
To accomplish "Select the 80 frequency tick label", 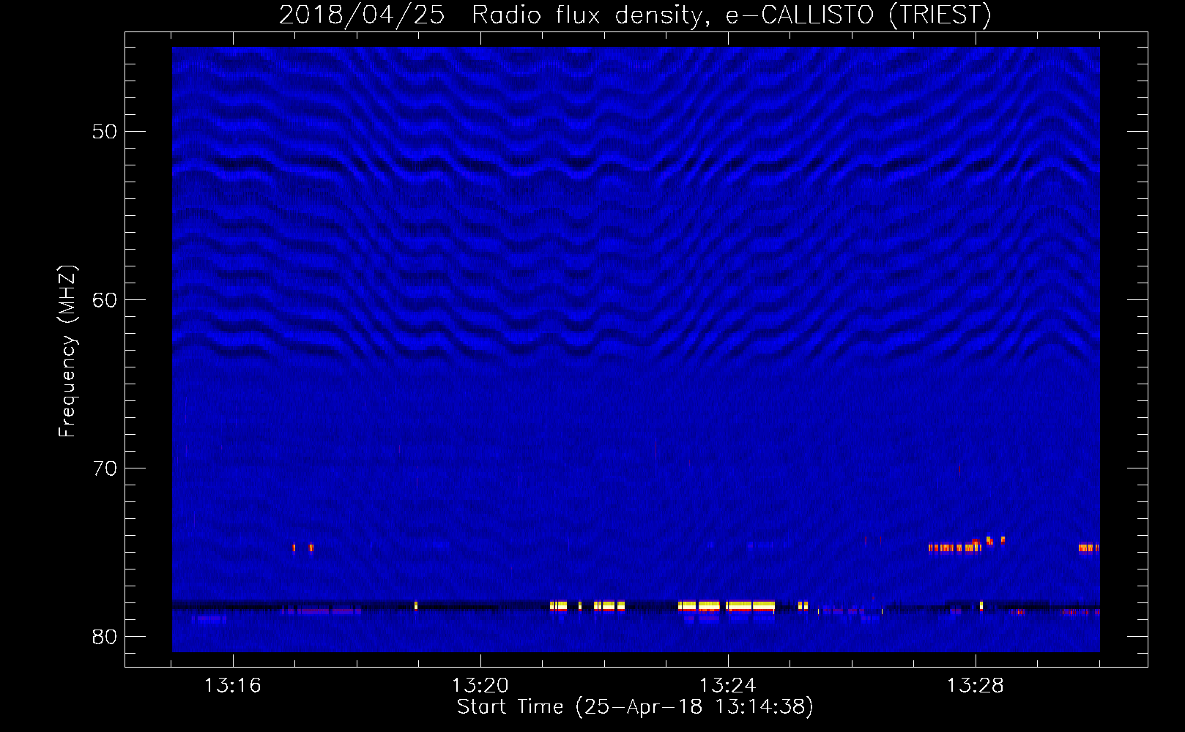I will pos(105,637).
